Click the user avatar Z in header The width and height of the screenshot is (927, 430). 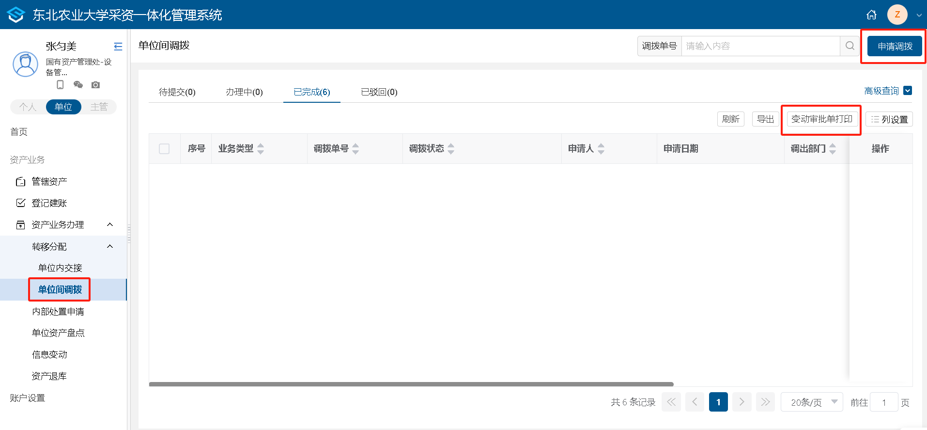click(897, 15)
